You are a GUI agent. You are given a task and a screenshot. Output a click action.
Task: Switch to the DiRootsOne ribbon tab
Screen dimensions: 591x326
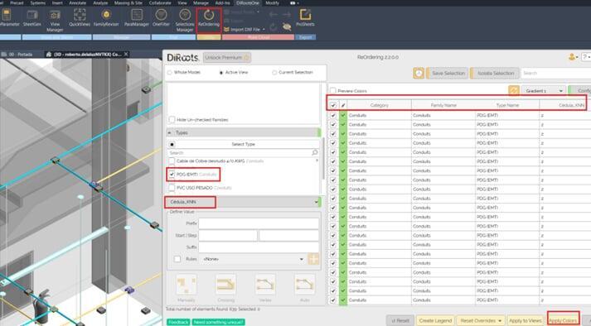[x=248, y=3]
